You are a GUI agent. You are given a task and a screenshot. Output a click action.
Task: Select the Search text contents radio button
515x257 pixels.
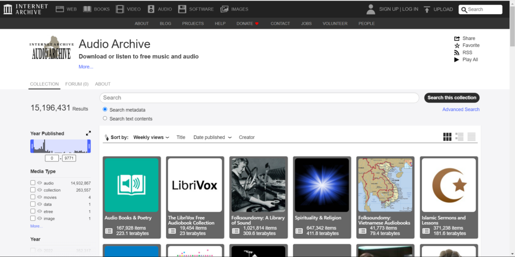[105, 119]
